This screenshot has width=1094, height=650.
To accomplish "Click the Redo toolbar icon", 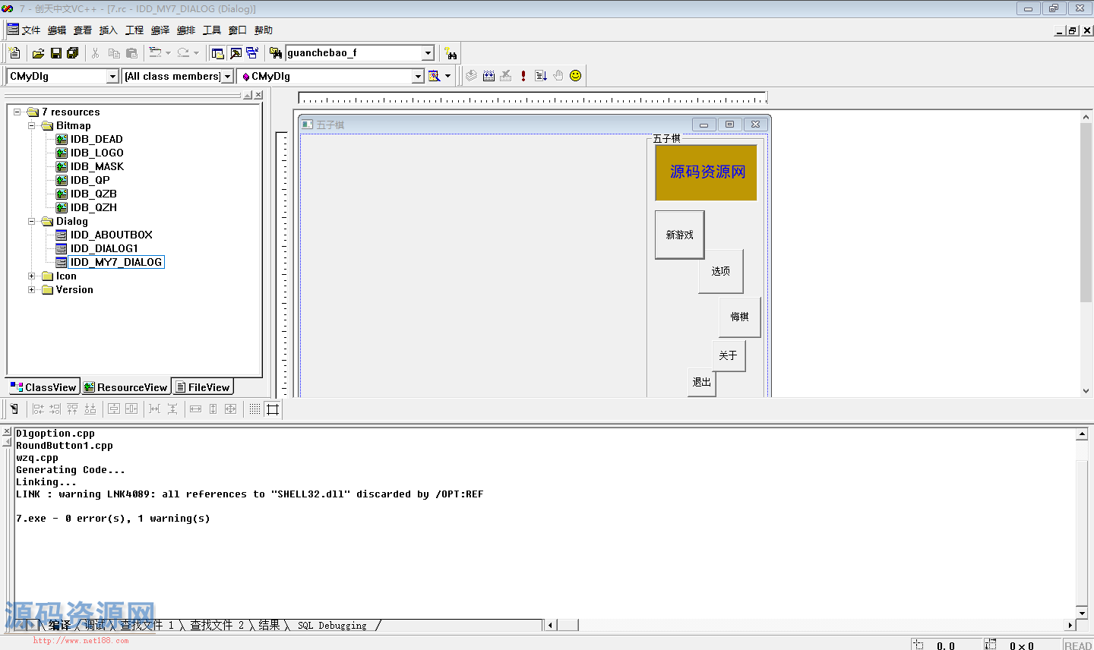I will tap(183, 53).
